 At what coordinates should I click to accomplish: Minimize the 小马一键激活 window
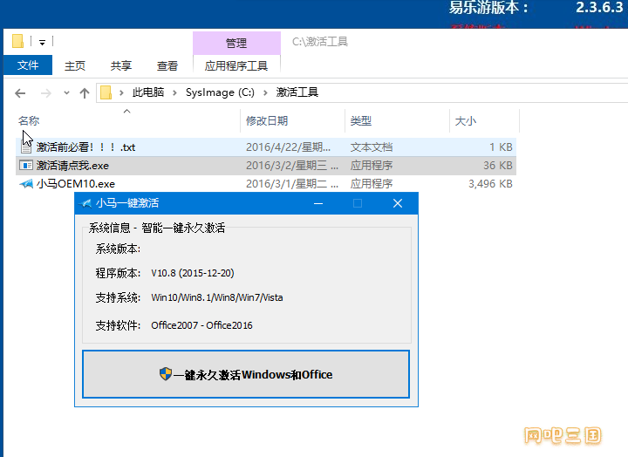(318, 203)
